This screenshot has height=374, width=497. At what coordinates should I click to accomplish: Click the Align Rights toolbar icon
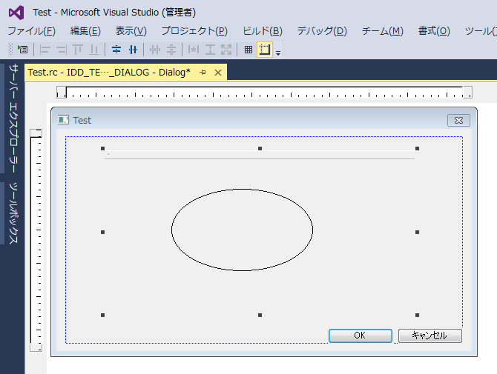[x=62, y=50]
